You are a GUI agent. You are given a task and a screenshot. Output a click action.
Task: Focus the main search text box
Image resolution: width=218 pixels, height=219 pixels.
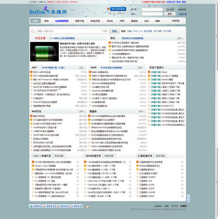click(69, 31)
